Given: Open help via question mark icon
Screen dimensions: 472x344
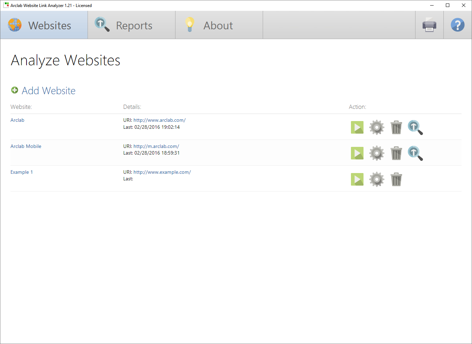Looking at the screenshot, I should [458, 25].
